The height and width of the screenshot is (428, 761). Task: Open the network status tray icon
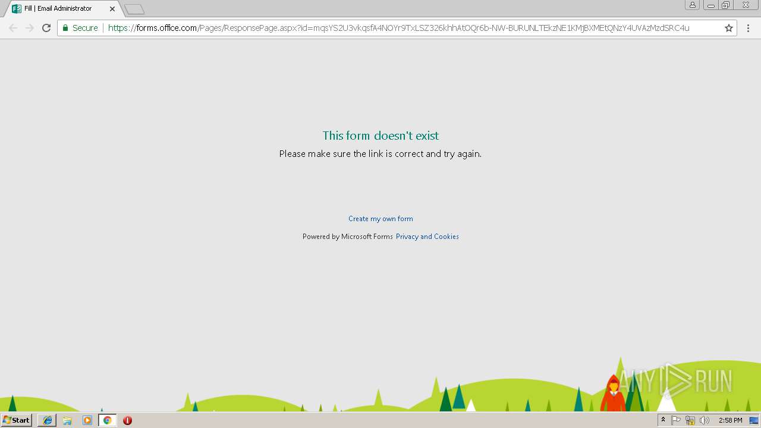(x=690, y=420)
